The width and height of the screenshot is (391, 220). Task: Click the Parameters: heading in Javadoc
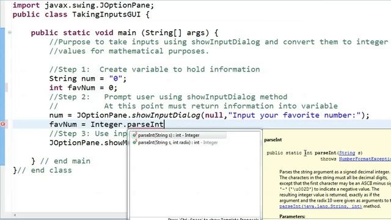click(292, 216)
